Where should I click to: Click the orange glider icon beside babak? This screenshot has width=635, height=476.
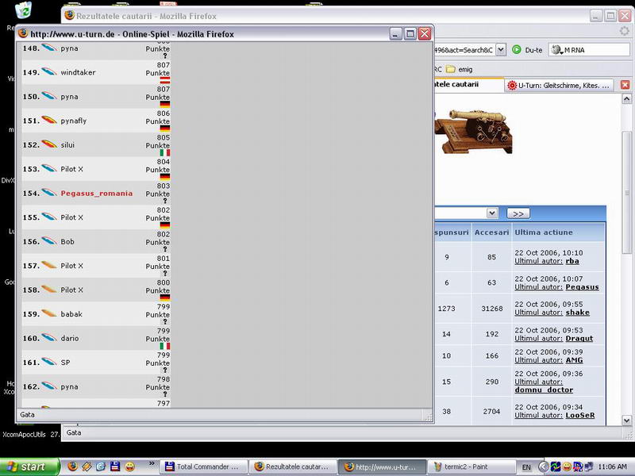49,313
